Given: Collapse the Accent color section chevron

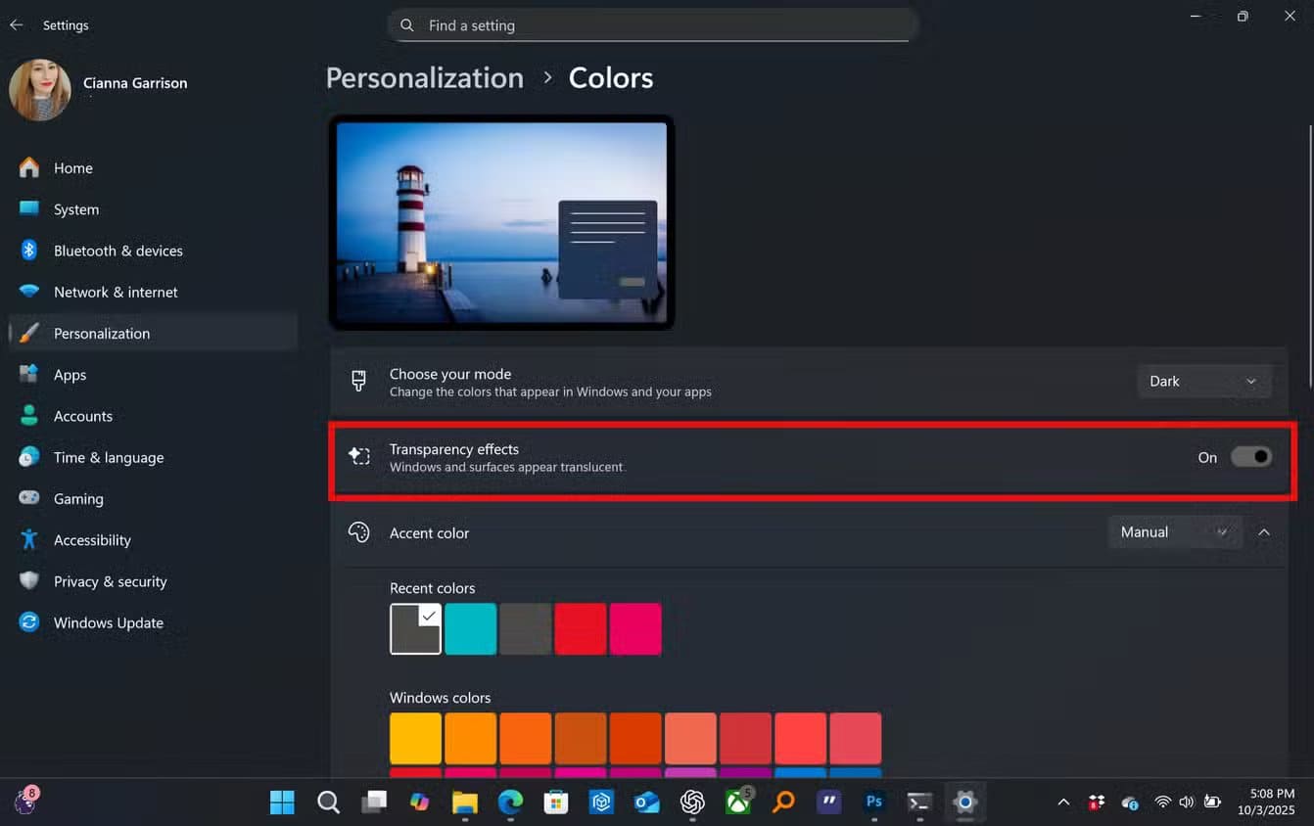Looking at the screenshot, I should pos(1264,532).
